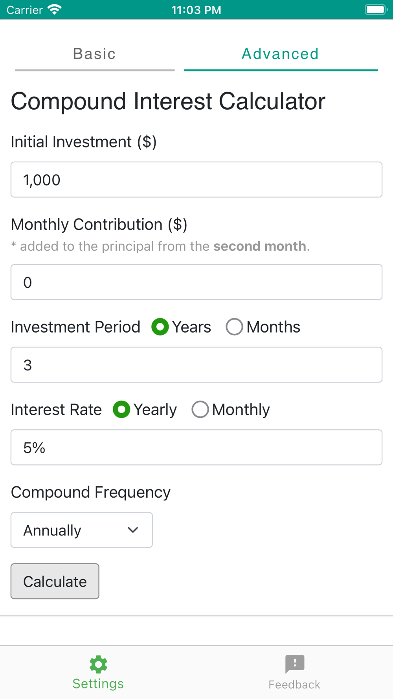Image resolution: width=393 pixels, height=699 pixels.
Task: Tap the Wi-Fi icon in status bar
Action: point(55,9)
